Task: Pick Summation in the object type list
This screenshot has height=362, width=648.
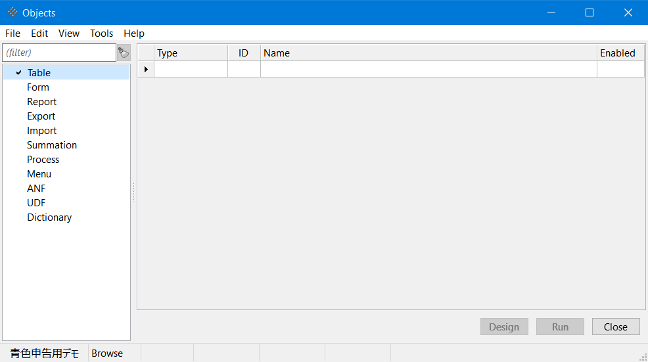Action: pyautogui.click(x=52, y=145)
